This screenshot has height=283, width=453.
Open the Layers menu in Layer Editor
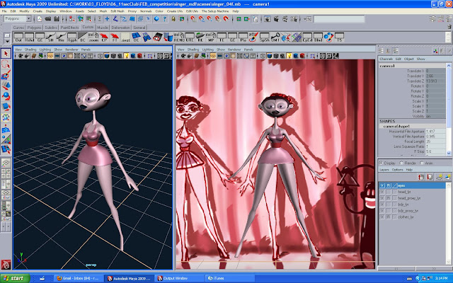click(384, 170)
